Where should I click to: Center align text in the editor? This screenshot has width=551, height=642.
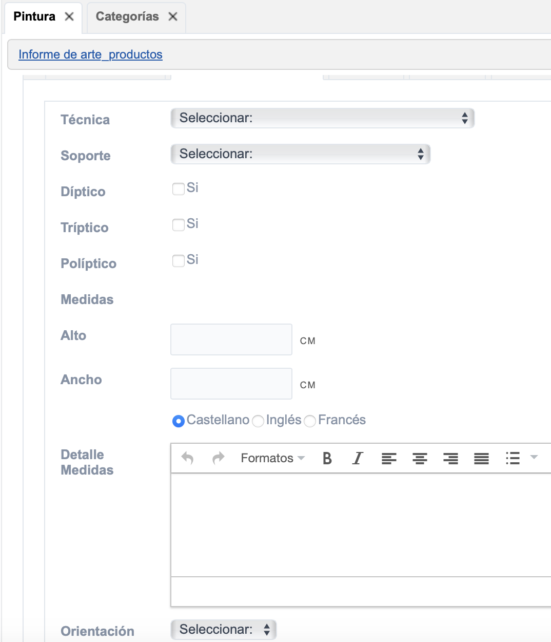420,458
